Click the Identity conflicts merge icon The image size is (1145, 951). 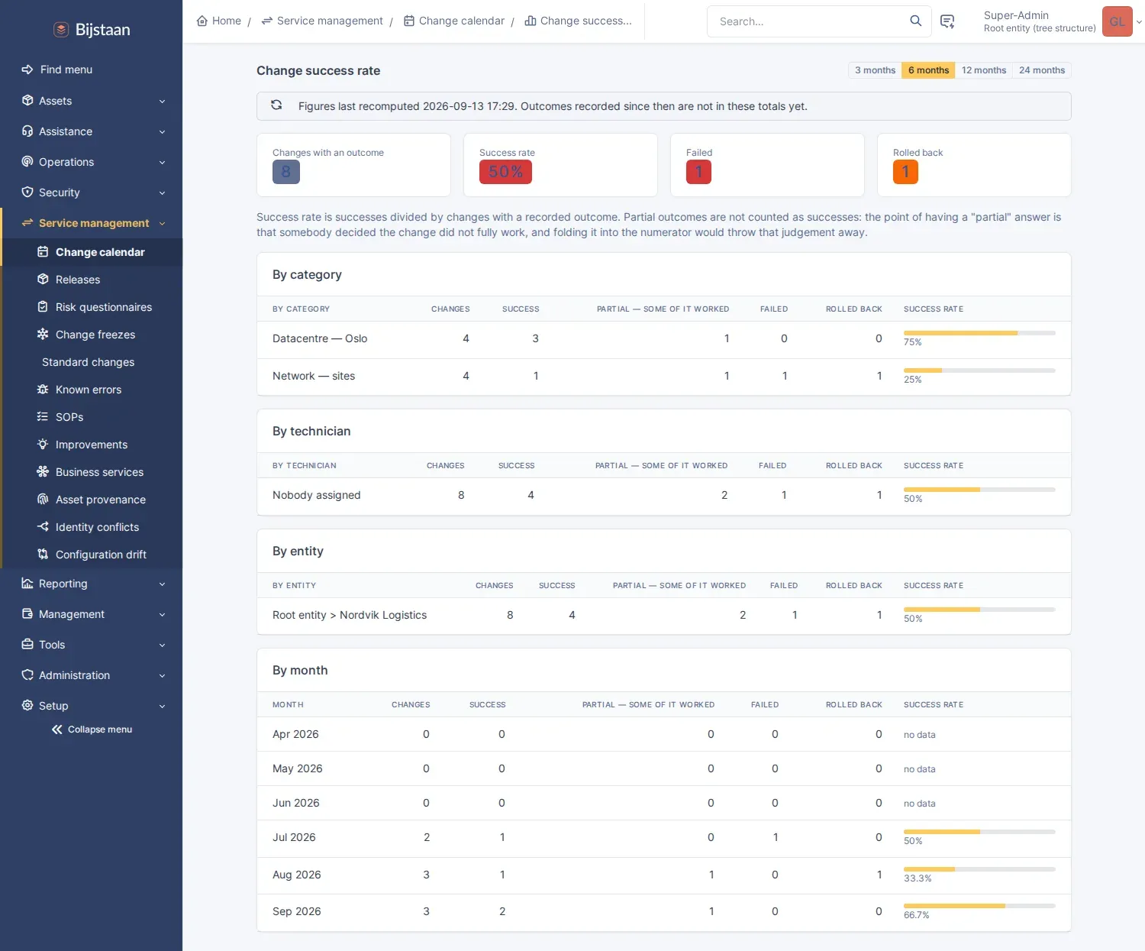pyautogui.click(x=43, y=527)
